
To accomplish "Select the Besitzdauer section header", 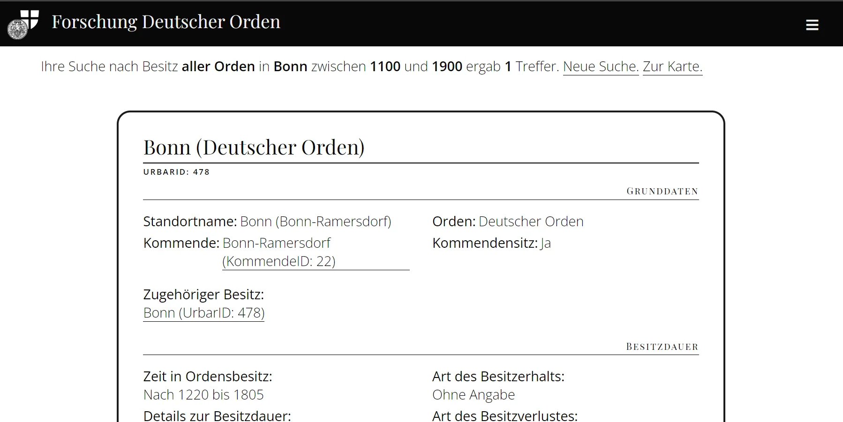I will click(x=662, y=347).
